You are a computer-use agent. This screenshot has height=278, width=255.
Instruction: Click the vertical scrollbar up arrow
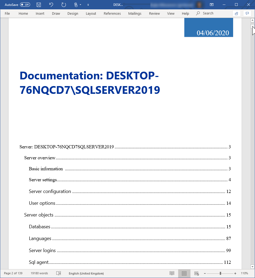pyautogui.click(x=253, y=20)
